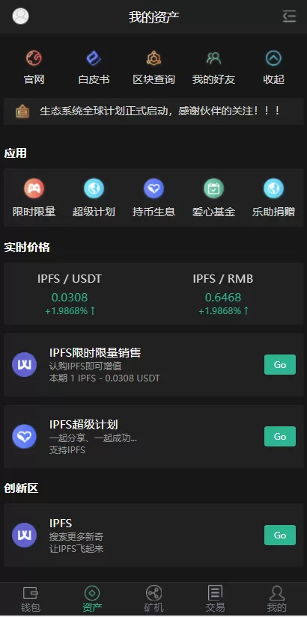Go to IPFS超级计划
307x617 pixels.
(x=280, y=436)
